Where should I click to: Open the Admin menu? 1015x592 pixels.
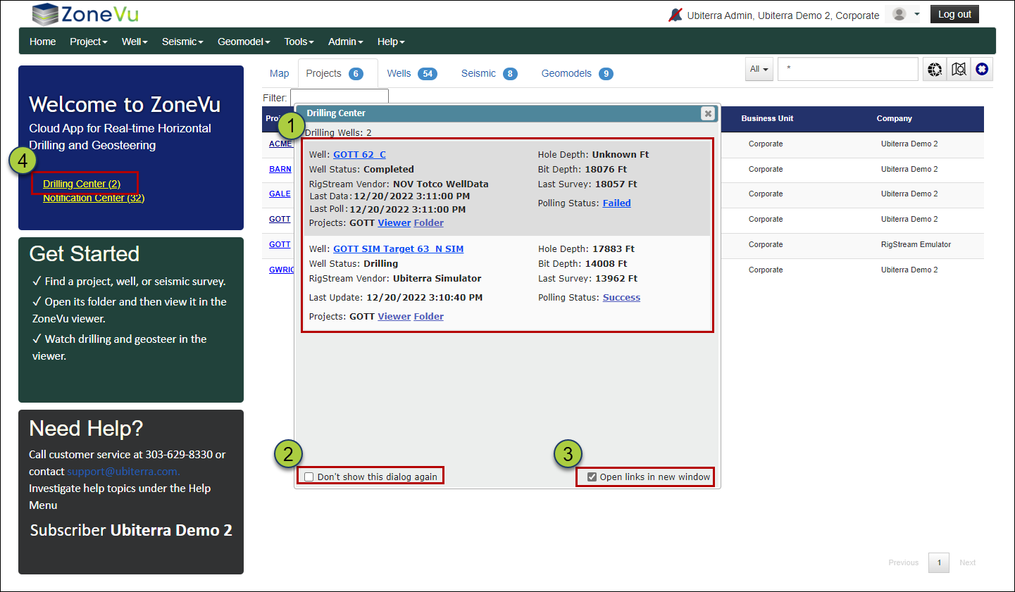click(346, 42)
